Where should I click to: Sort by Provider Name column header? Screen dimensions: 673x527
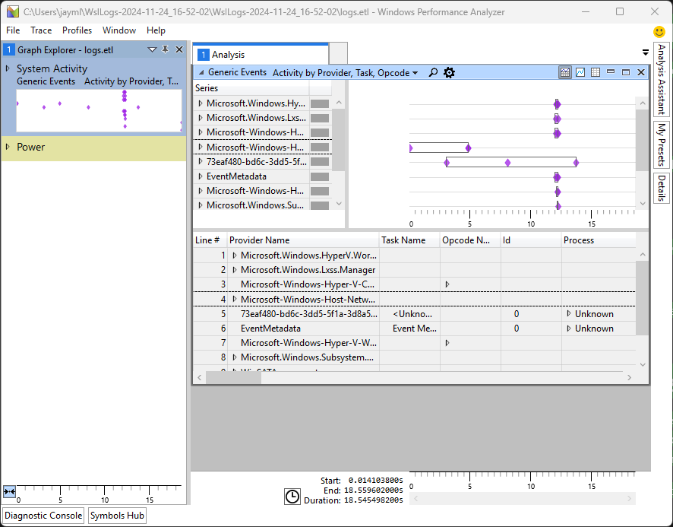tap(303, 240)
